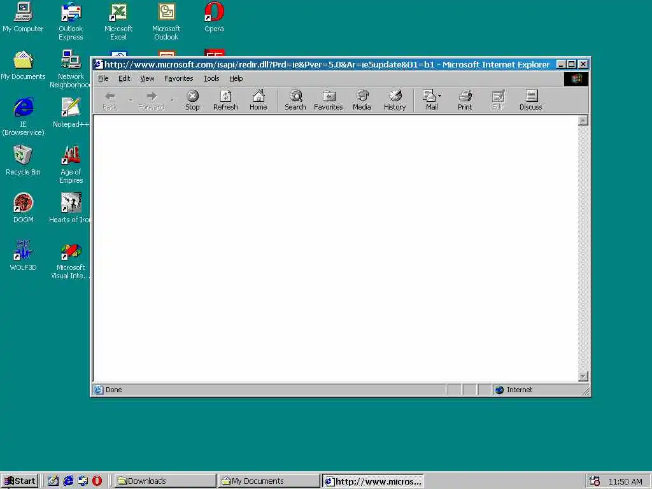Viewport: 652px width, 489px height.
Task: Select the Network Neighborhood desktop icon
Action: click(x=70, y=69)
